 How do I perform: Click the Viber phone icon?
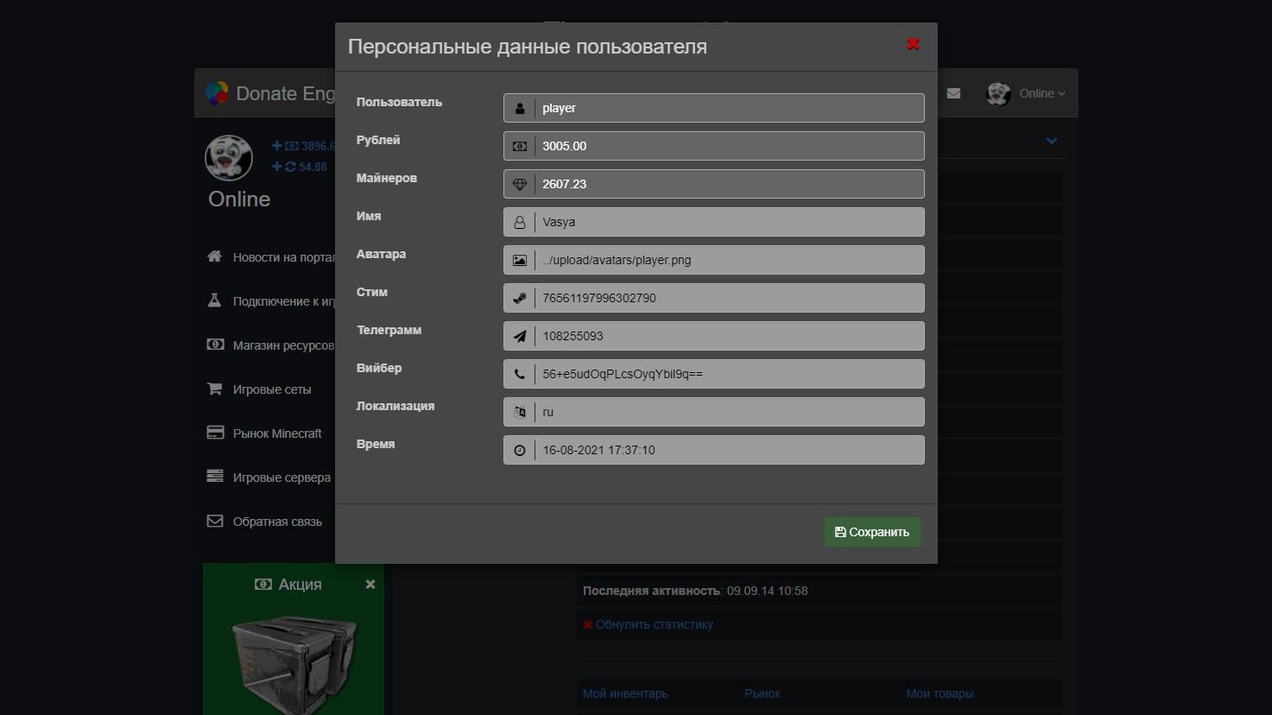coord(519,374)
